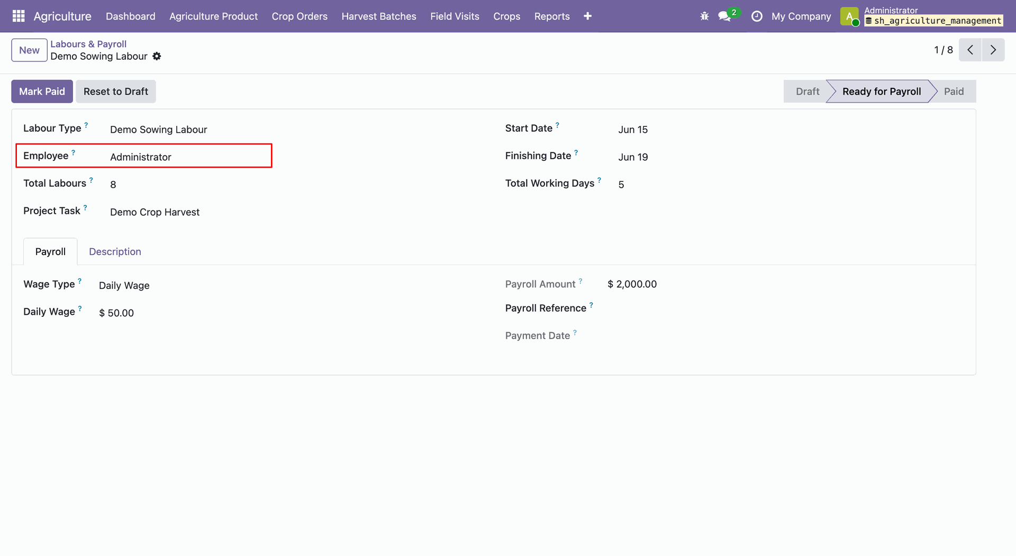Open the Crop Orders menu
Screen dimensions: 1016x556
(x=300, y=16)
